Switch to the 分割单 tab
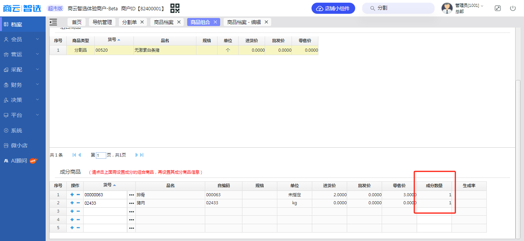The image size is (524, 241). pyautogui.click(x=129, y=22)
